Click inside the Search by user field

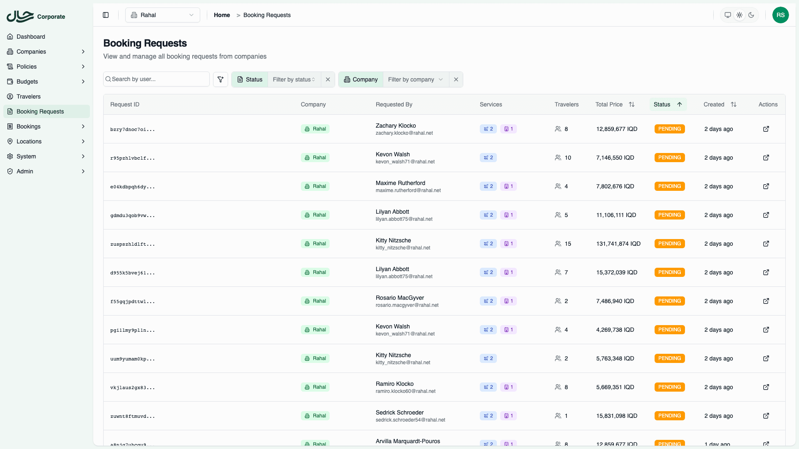pyautogui.click(x=156, y=79)
